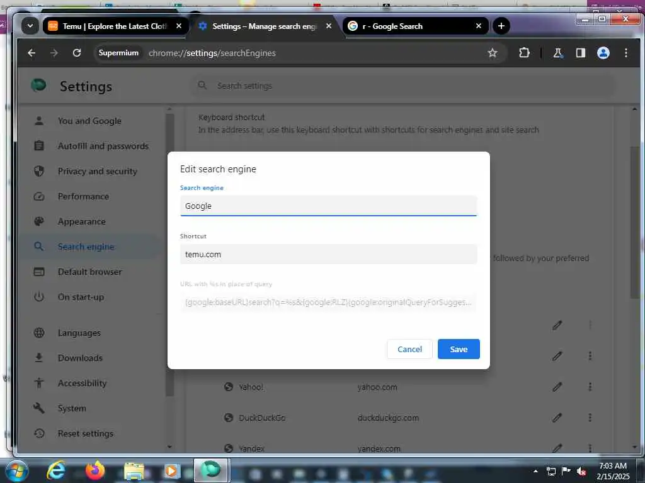Viewport: 645px width, 483px height.
Task: Show hidden system tray icons
Action: (x=535, y=471)
